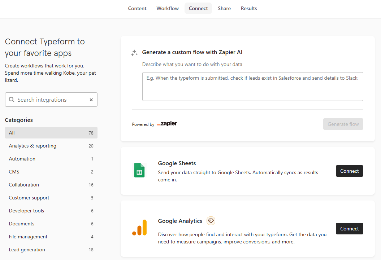This screenshot has height=260, width=381.
Task: Filter by File management category
Action: (x=51, y=237)
